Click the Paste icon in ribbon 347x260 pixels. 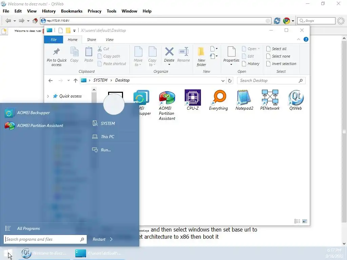(89, 55)
